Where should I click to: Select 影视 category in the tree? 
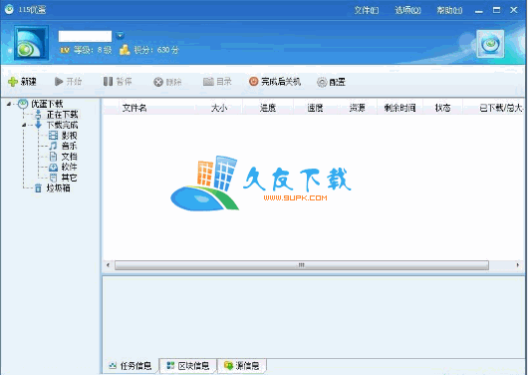click(x=69, y=136)
